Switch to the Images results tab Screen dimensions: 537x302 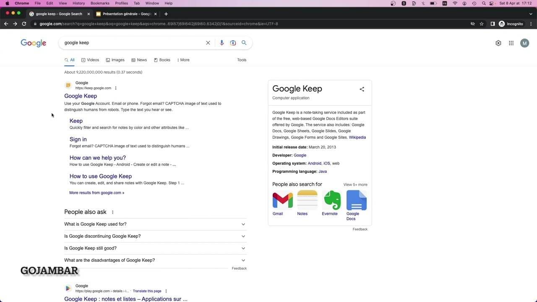click(x=115, y=60)
